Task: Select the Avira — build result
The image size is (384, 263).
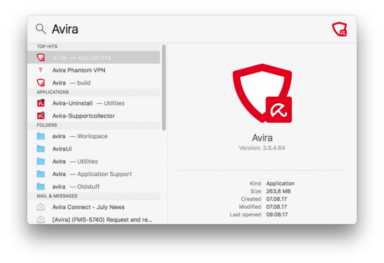Action: [x=94, y=82]
